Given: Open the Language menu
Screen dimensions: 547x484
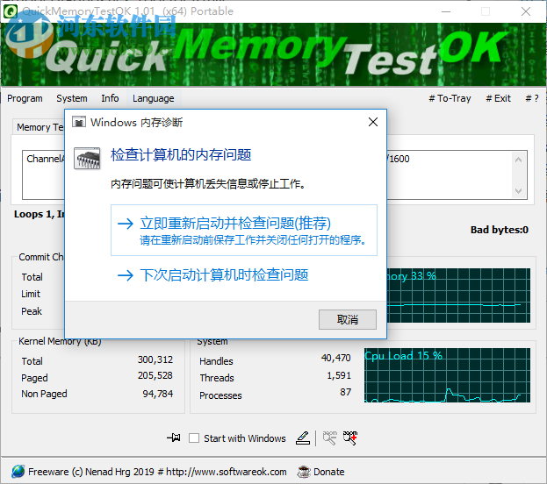Looking at the screenshot, I should click(x=153, y=98).
